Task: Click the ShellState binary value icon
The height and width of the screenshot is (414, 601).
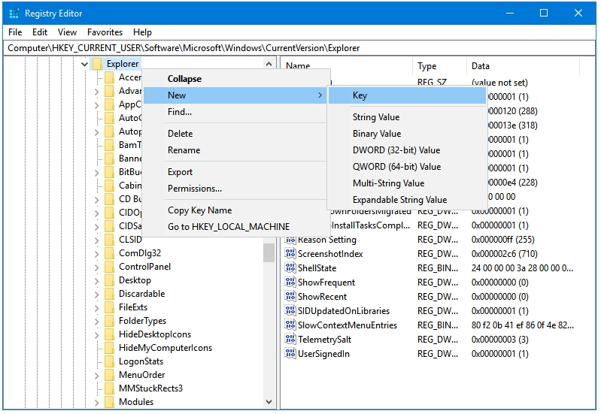Action: pos(290,267)
